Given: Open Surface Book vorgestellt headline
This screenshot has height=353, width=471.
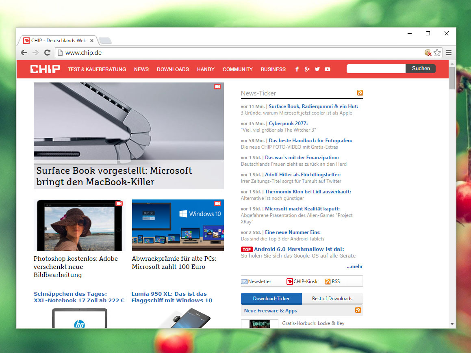Looking at the screenshot, I should click(114, 176).
